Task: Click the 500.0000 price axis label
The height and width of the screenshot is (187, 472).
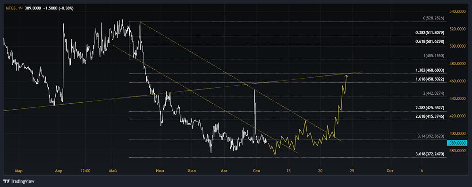Action: tap(457, 46)
